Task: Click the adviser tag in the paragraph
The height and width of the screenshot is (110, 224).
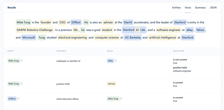Action: 108,22
